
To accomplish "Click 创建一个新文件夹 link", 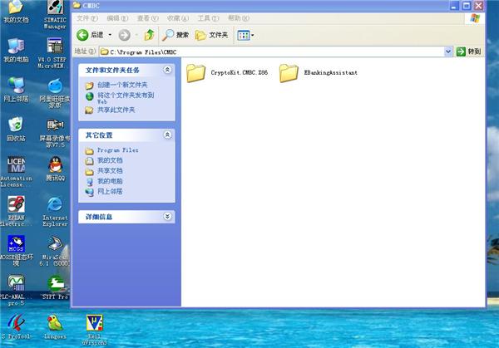I will [122, 85].
